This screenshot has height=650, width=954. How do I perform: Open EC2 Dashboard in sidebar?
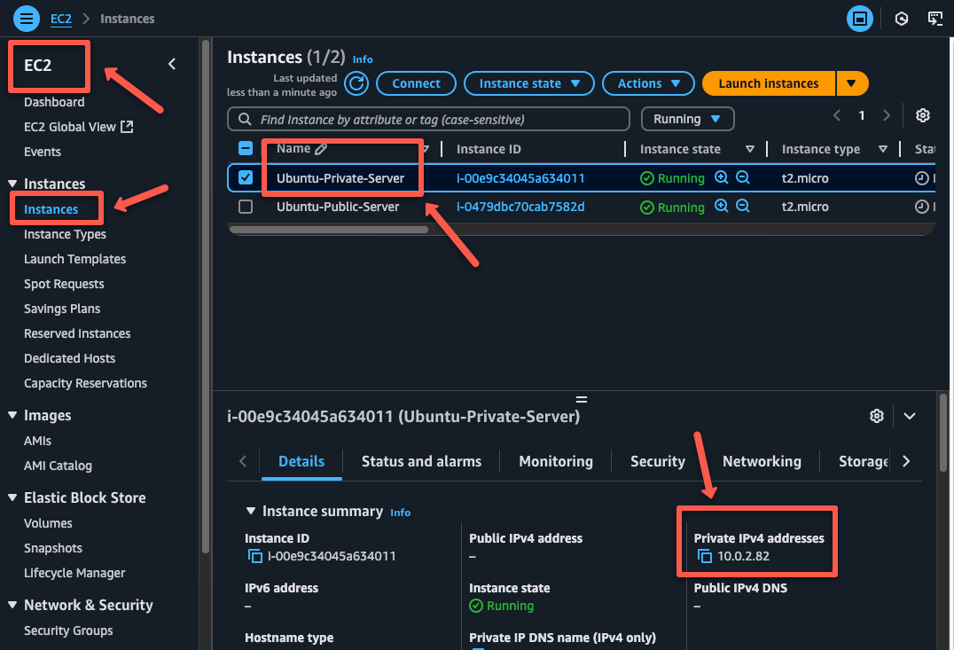(x=54, y=102)
